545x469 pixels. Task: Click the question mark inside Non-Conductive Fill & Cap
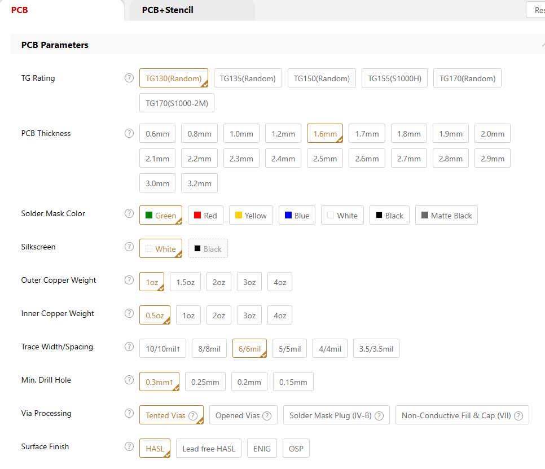pos(518,416)
